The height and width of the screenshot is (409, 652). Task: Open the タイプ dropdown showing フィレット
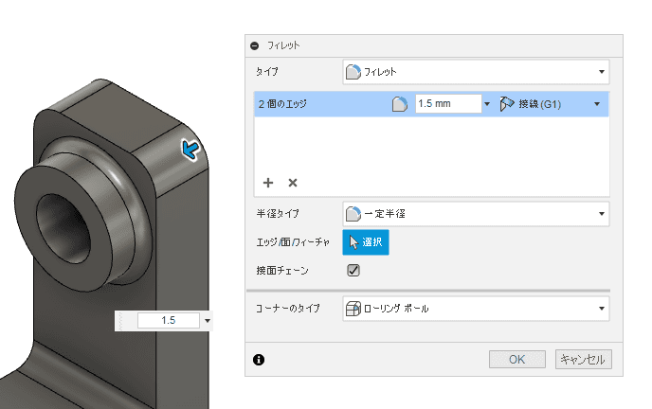pyautogui.click(x=476, y=72)
